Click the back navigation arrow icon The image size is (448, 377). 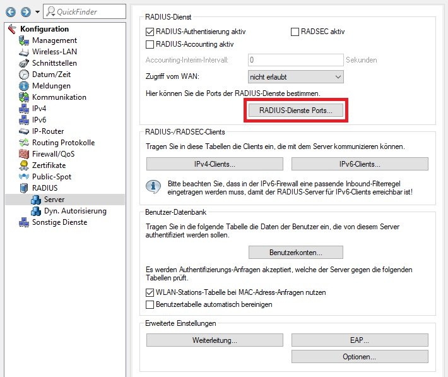(10, 12)
